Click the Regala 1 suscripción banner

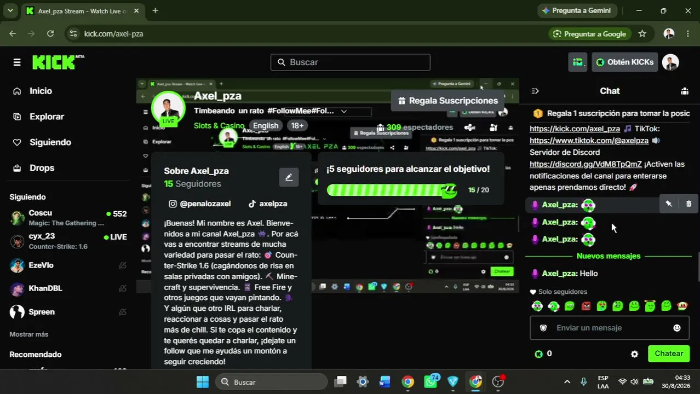(611, 113)
